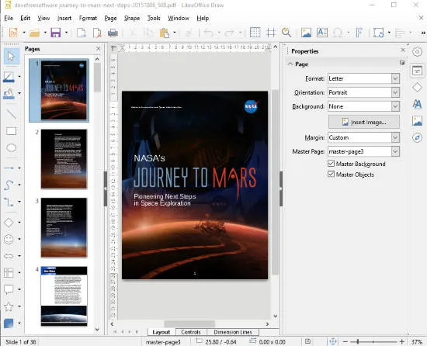
Task: Pick the Rectangle shape tool
Action: pyautogui.click(x=11, y=131)
